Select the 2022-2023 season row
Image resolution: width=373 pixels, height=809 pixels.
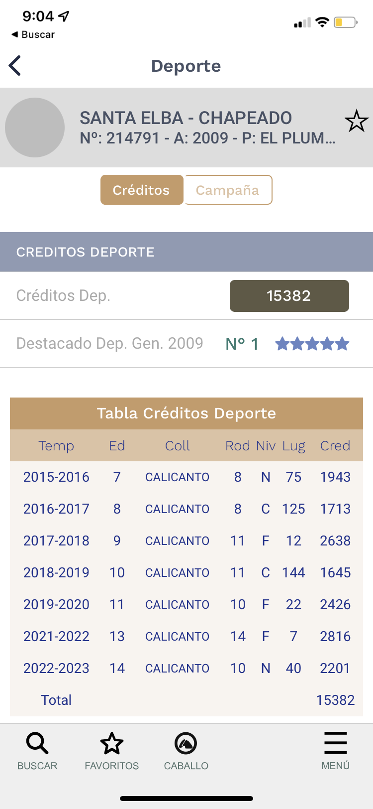[186, 669]
